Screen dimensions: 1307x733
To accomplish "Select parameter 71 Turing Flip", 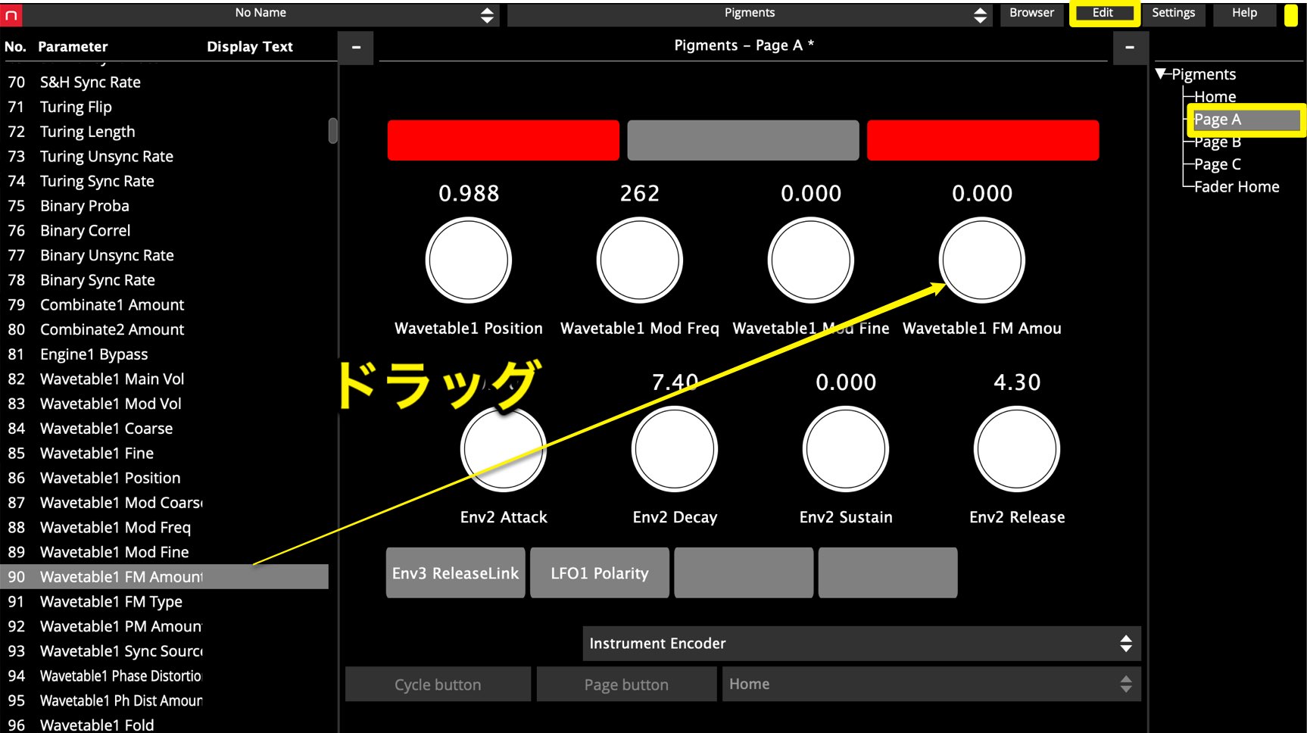I will click(x=164, y=107).
